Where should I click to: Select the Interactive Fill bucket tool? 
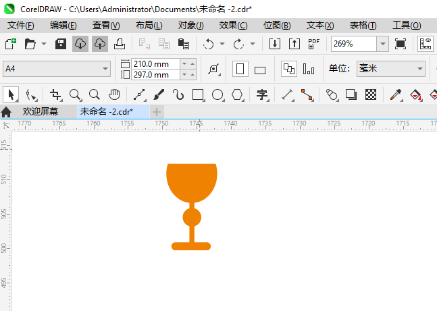coord(415,95)
